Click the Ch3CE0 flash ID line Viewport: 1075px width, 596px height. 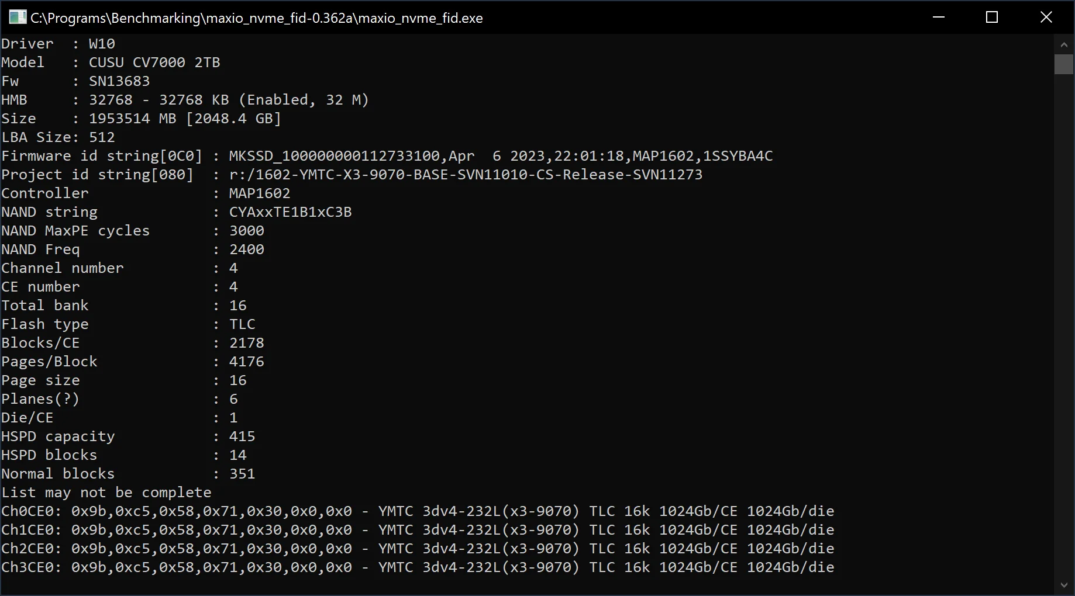point(418,567)
